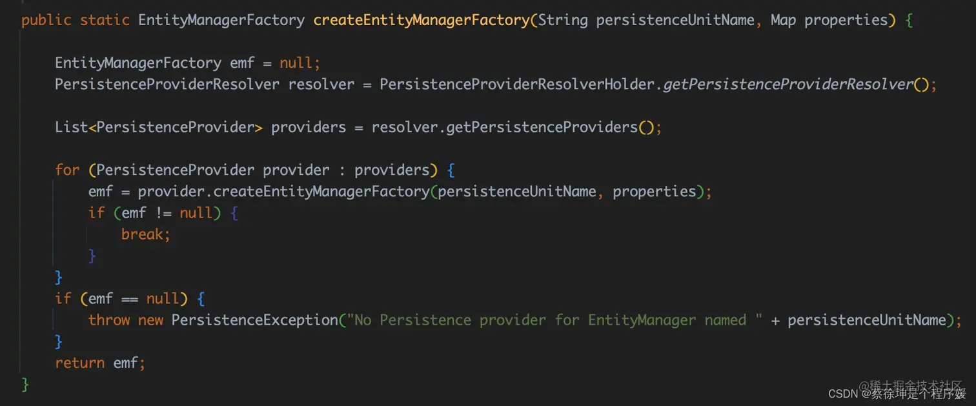The width and height of the screenshot is (976, 406).
Task: Click the "return emf;" statement
Action: point(100,363)
